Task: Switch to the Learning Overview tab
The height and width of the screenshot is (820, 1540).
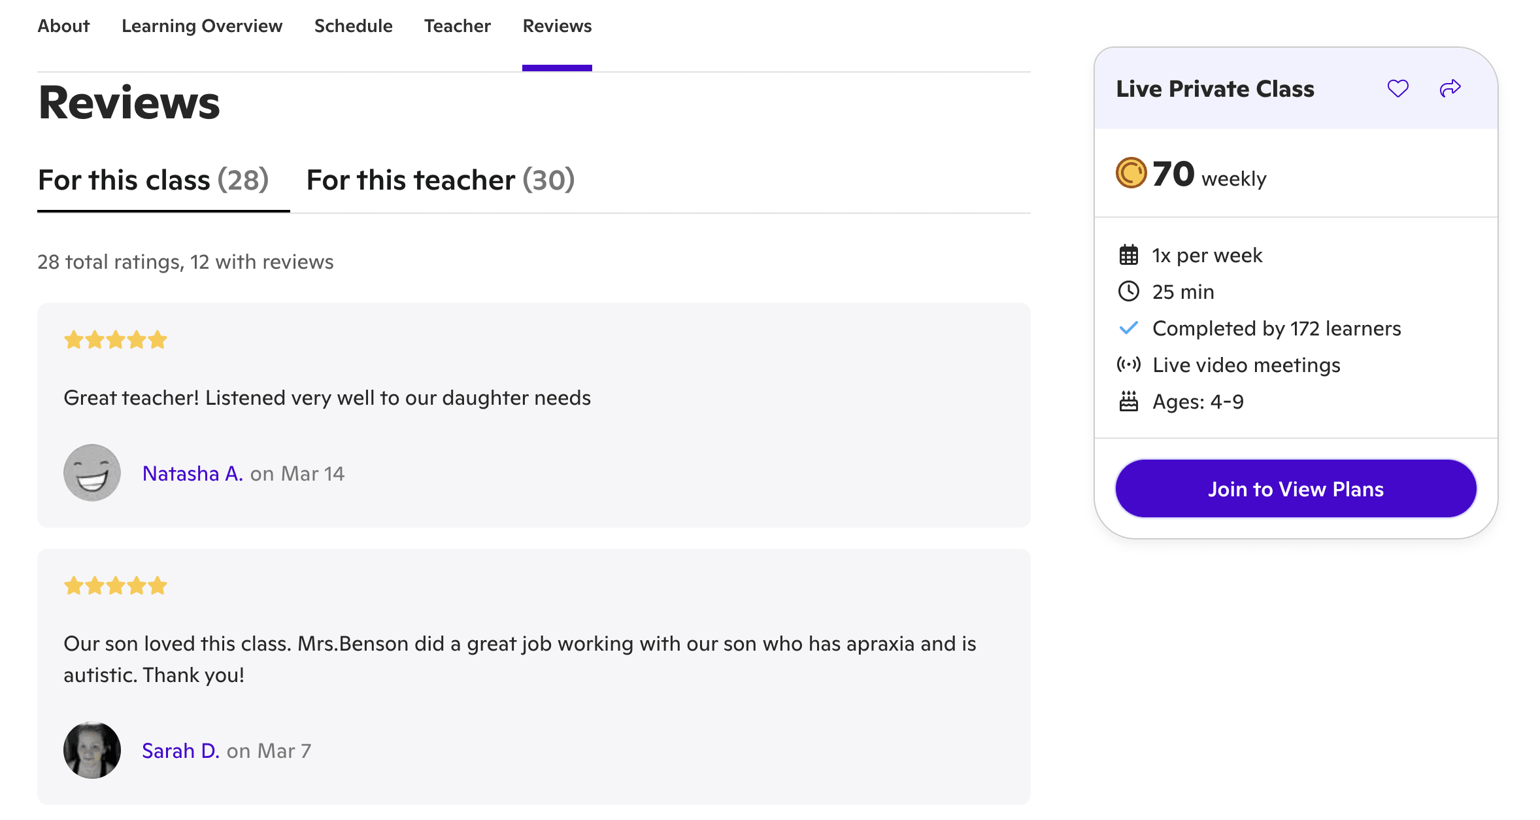Action: tap(202, 26)
